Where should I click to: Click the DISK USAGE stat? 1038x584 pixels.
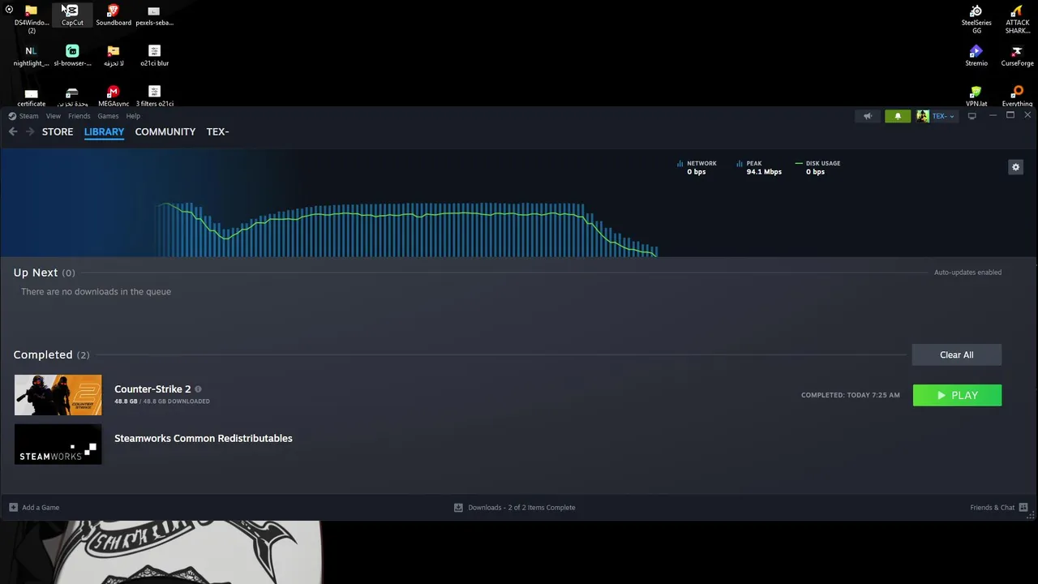[x=817, y=167]
